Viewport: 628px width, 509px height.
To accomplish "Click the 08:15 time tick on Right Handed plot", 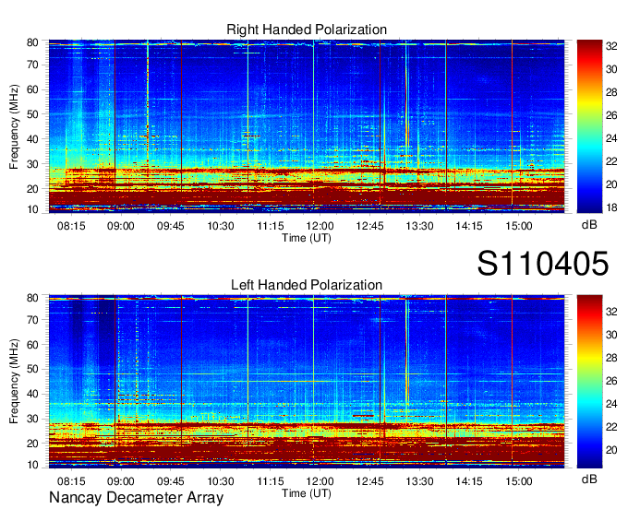I will tap(71, 226).
